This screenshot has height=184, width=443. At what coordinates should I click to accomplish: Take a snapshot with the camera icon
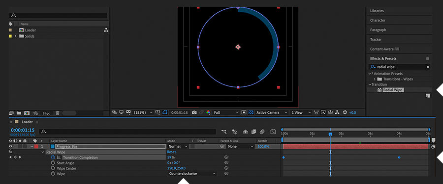coord(194,112)
